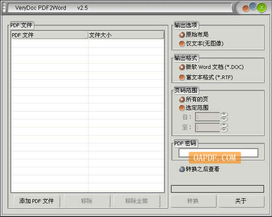
Task: Click the 自 page number spinner
Action: (224, 117)
